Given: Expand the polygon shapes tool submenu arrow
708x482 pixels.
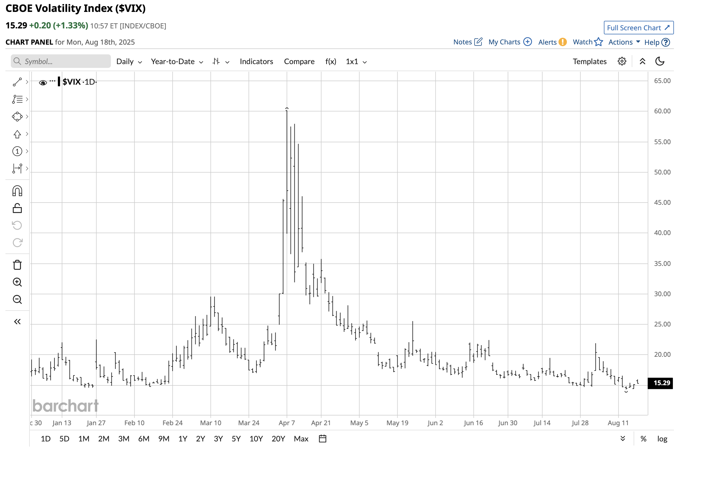Looking at the screenshot, I should click(x=27, y=117).
